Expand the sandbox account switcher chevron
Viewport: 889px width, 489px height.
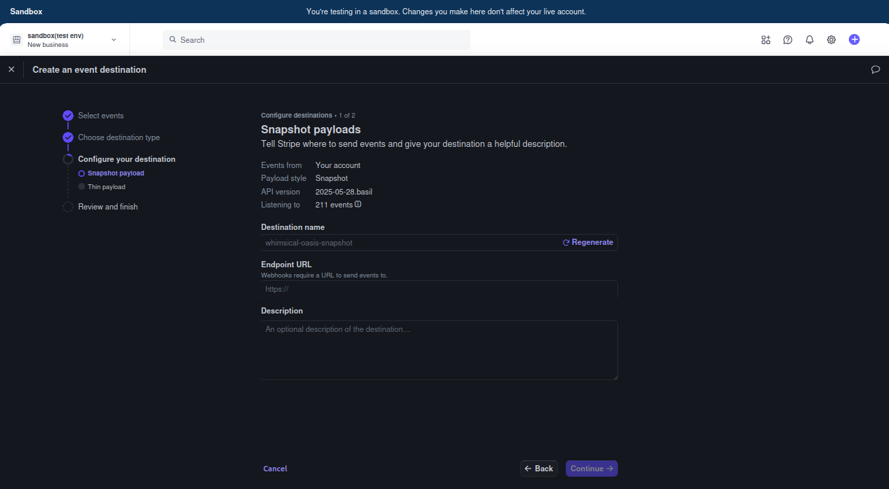pyautogui.click(x=114, y=39)
